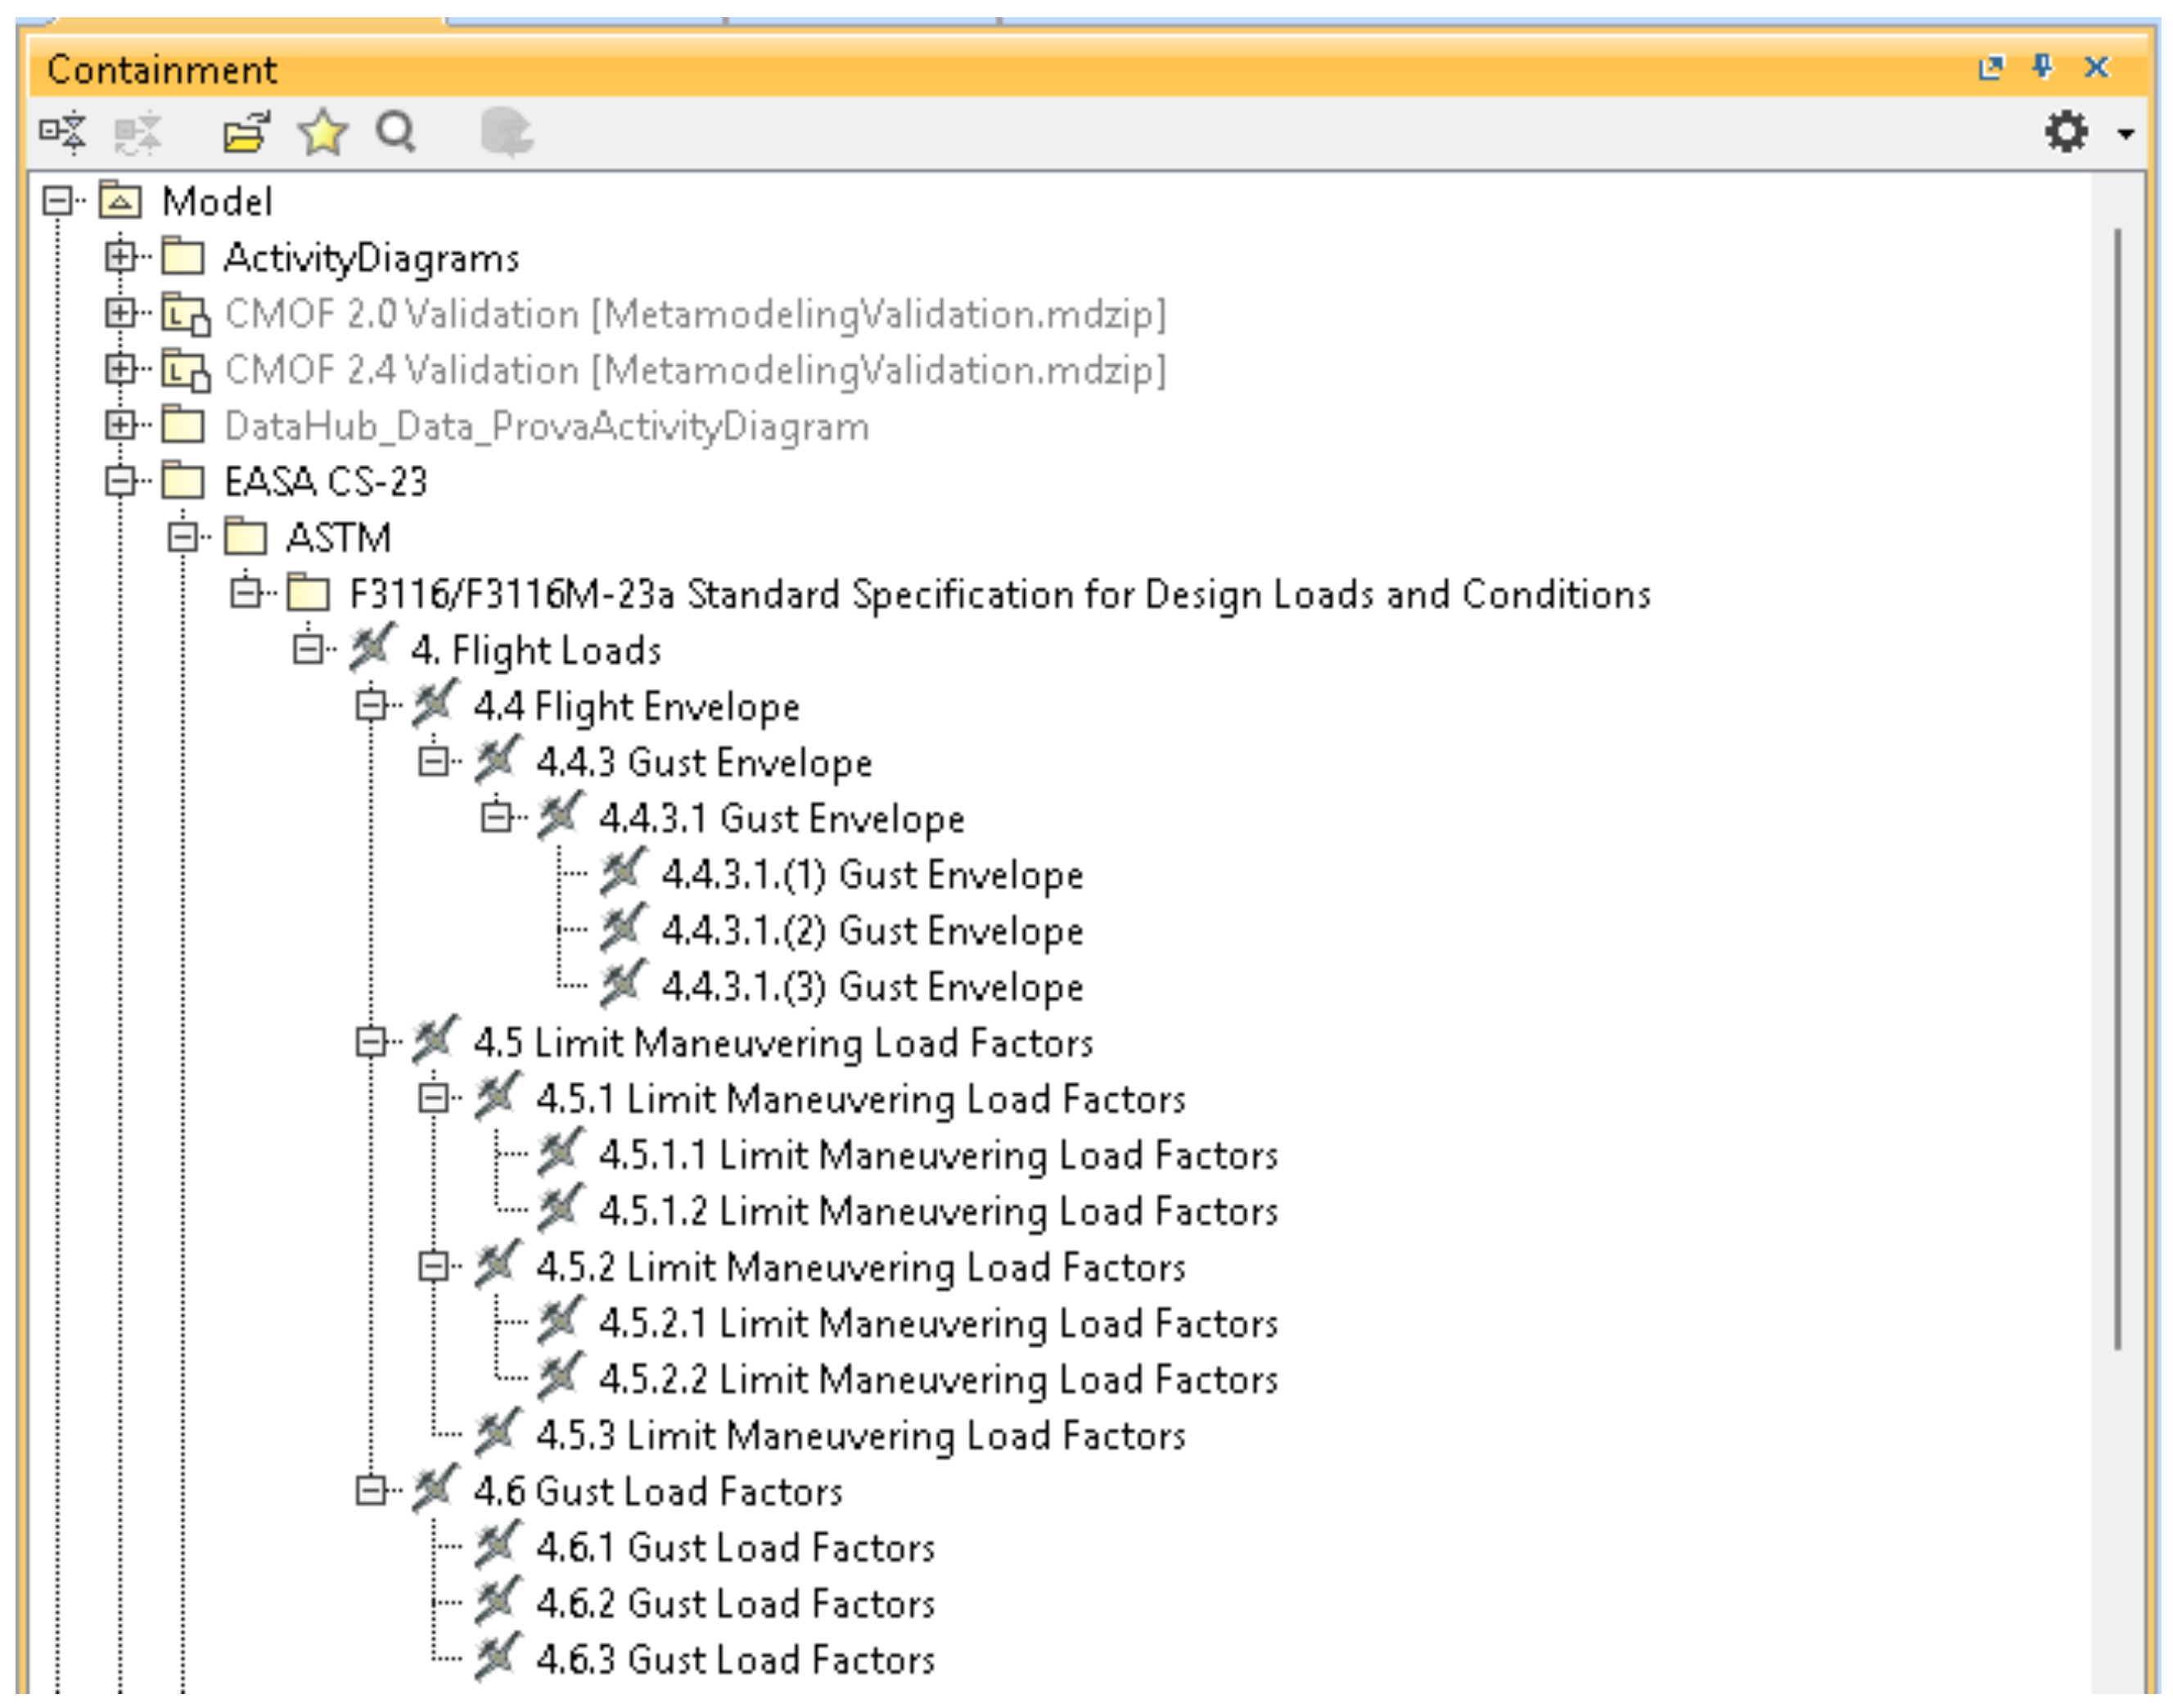Collapse the 4.4.3 Gust Envelope node
Viewport: 2173px width, 1708px height.
coord(433,761)
